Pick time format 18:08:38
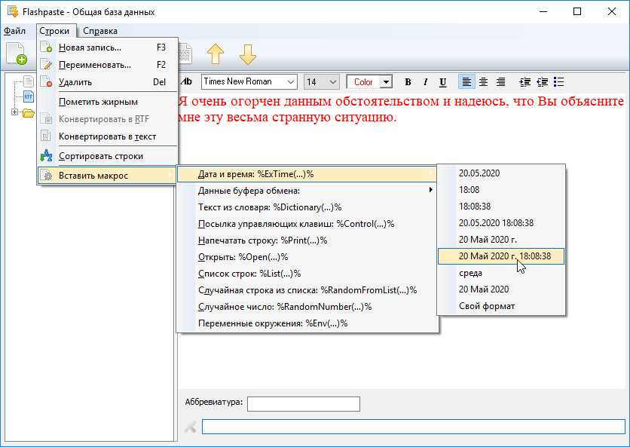 tap(501, 207)
